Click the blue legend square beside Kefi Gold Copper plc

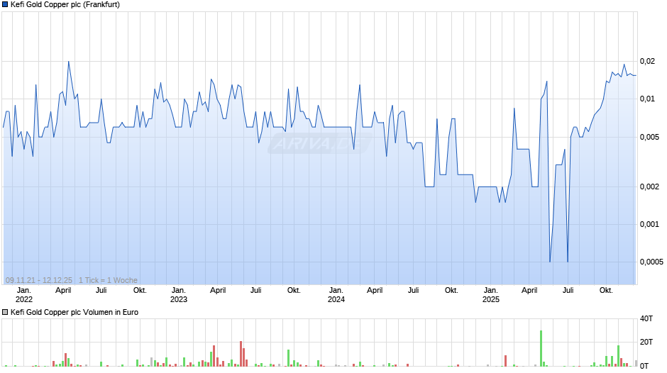[5, 5]
